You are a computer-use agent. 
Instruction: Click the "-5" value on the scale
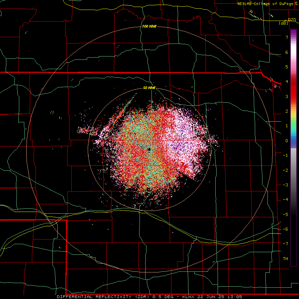[285, 215]
